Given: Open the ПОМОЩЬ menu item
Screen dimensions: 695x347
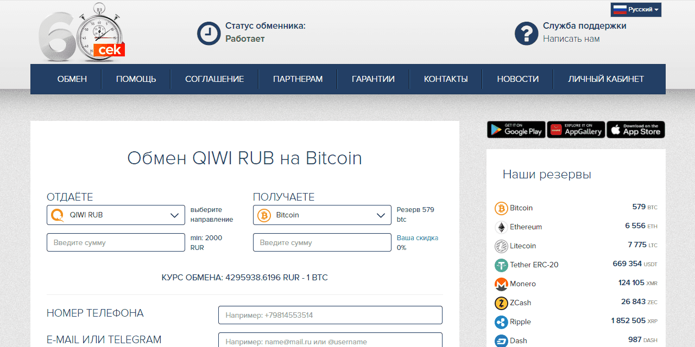Looking at the screenshot, I should point(136,79).
